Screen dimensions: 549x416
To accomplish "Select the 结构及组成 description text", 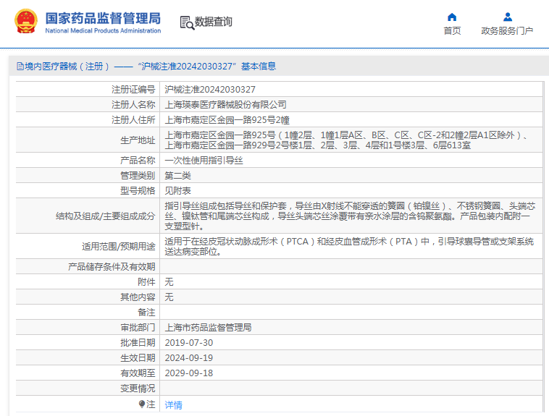I will [x=350, y=216].
